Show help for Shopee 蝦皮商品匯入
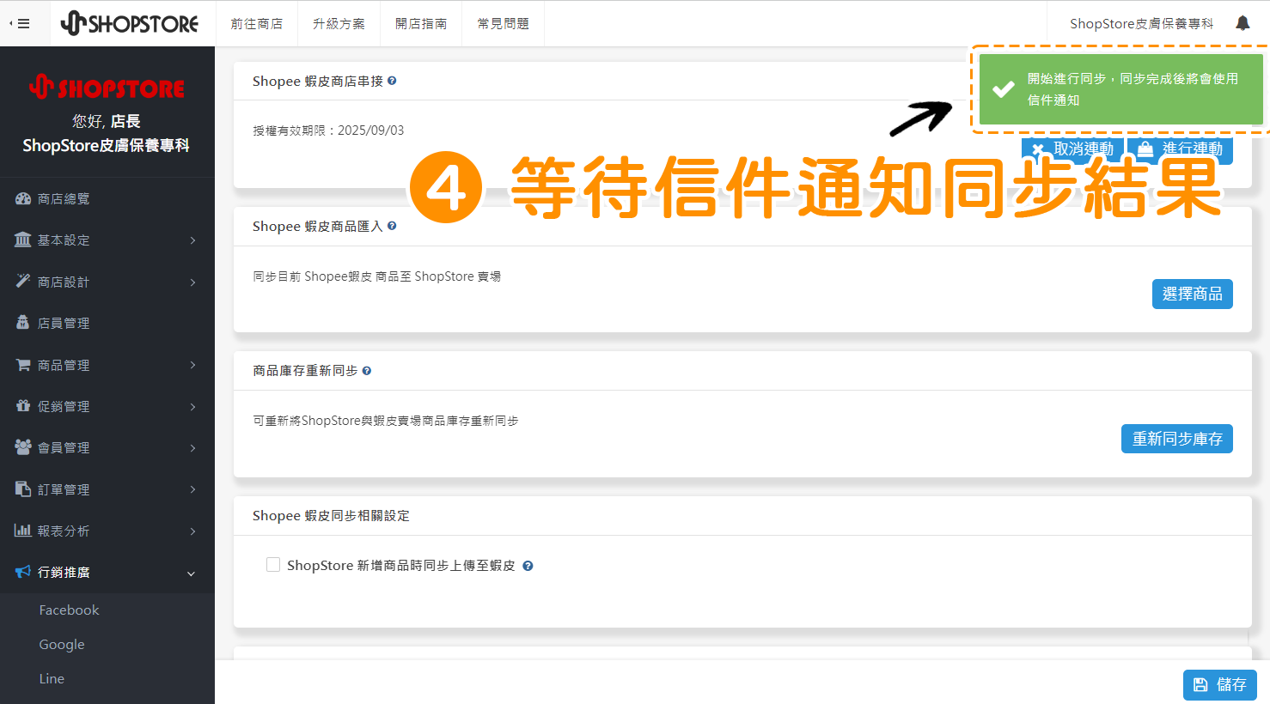This screenshot has width=1270, height=704. pyautogui.click(x=392, y=226)
